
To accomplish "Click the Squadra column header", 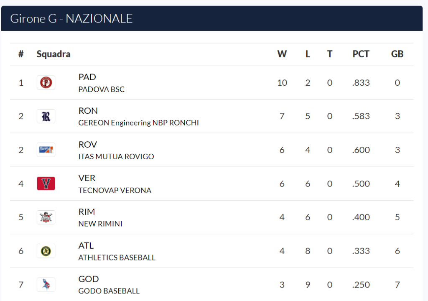I will [53, 54].
